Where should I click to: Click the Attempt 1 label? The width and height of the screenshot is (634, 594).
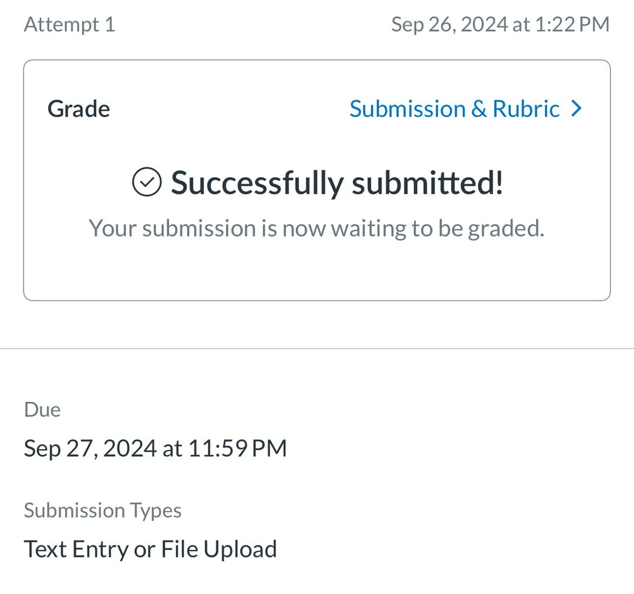(x=69, y=25)
